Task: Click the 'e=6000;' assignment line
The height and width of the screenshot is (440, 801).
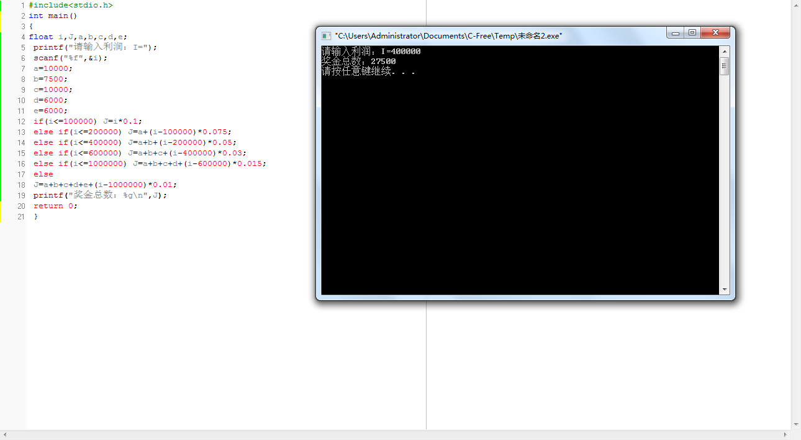Action: coord(51,111)
